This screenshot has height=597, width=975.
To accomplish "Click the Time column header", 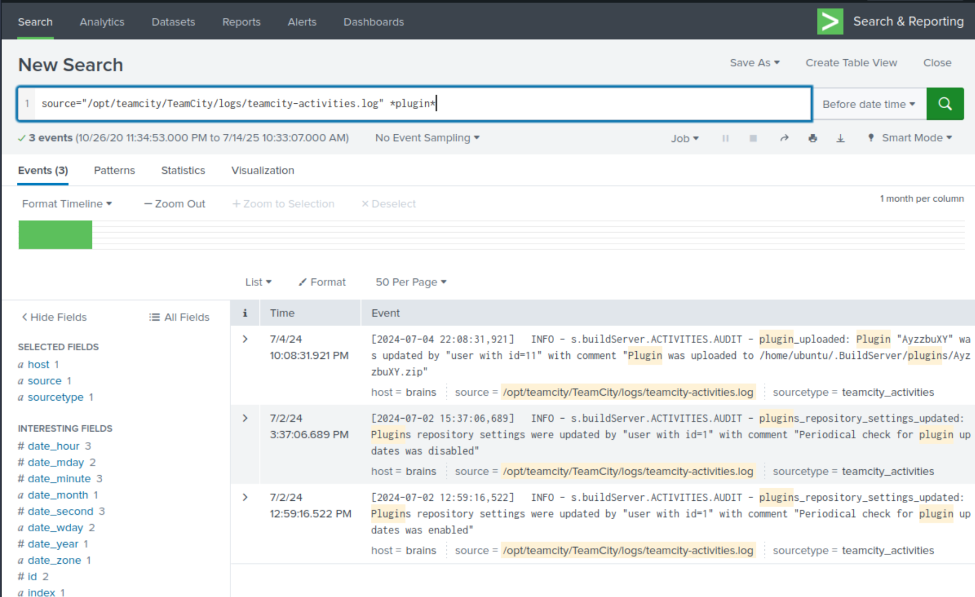I will click(x=282, y=313).
